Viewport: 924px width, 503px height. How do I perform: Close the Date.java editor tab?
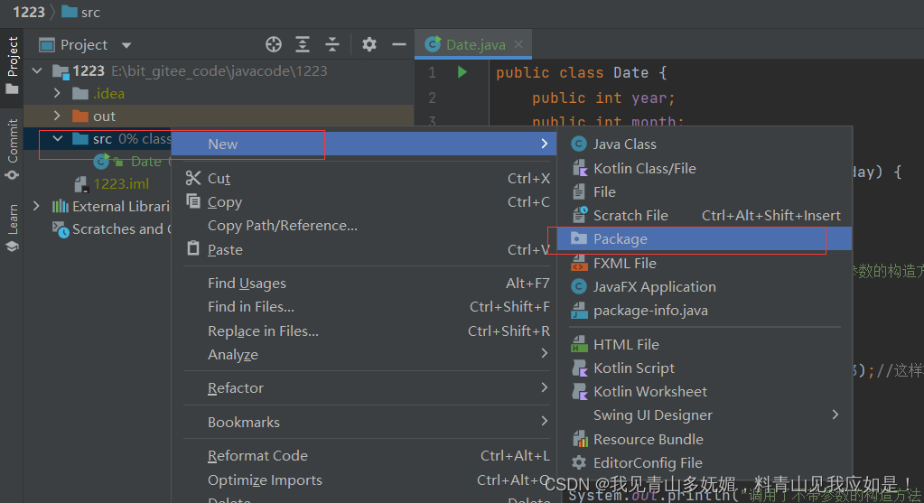(518, 44)
